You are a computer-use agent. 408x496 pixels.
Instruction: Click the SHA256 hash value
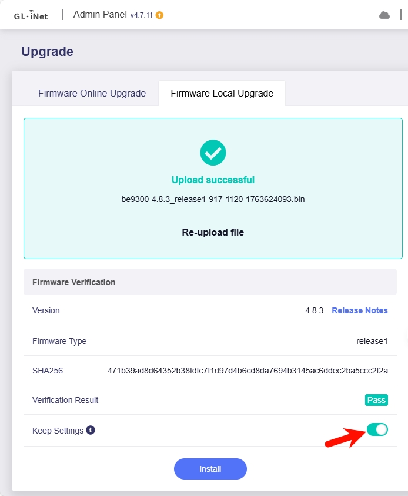point(248,371)
